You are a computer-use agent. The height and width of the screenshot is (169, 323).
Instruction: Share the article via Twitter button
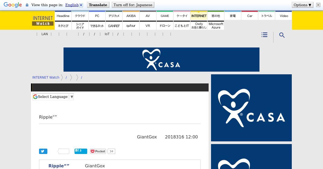43,151
